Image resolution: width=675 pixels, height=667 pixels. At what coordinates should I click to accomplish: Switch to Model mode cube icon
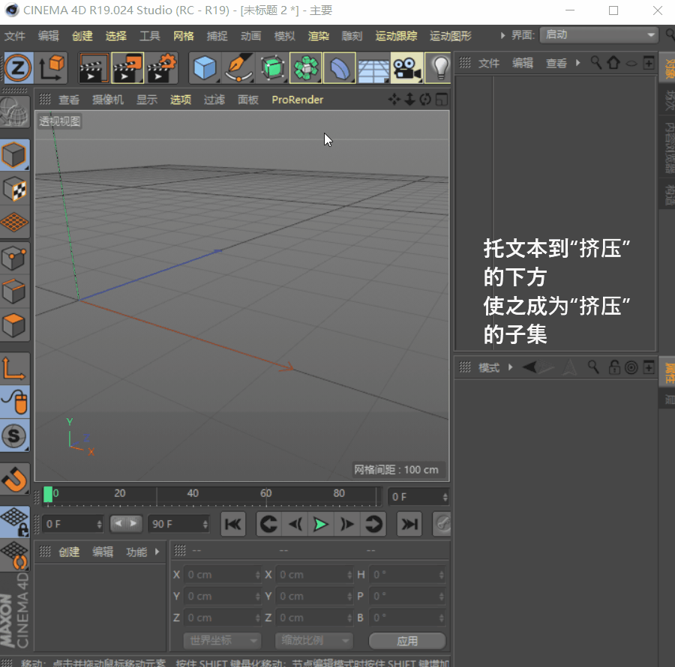(x=15, y=155)
